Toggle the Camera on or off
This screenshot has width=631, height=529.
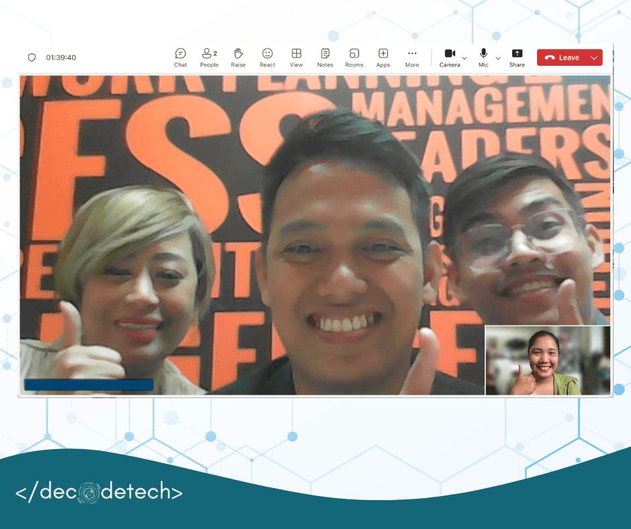tap(449, 57)
